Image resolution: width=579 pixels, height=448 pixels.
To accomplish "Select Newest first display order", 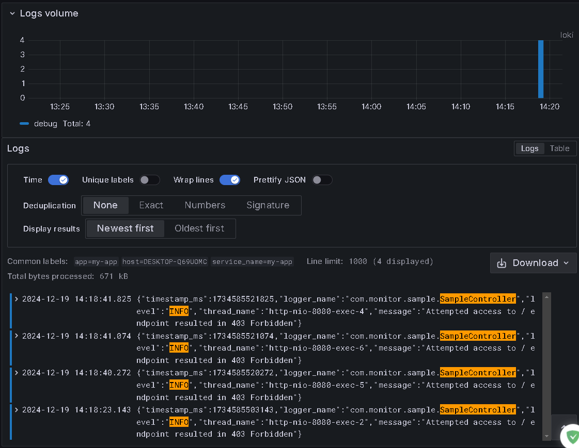I will pyautogui.click(x=125, y=228).
